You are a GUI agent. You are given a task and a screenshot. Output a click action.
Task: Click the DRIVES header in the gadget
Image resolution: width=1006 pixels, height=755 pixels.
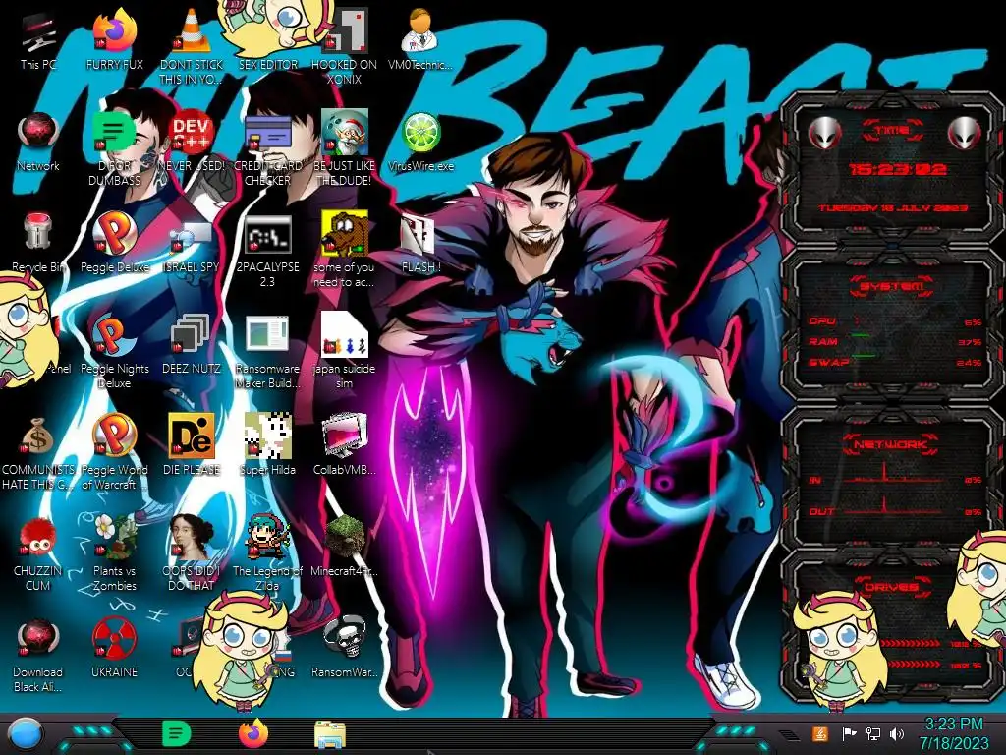coord(892,587)
